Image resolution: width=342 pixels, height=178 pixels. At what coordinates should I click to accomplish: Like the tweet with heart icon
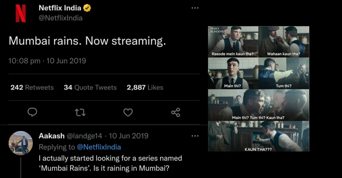(128, 113)
